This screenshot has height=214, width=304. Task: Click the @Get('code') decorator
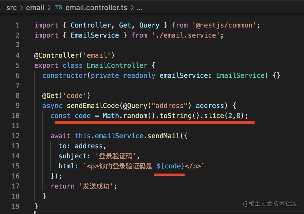(x=66, y=96)
